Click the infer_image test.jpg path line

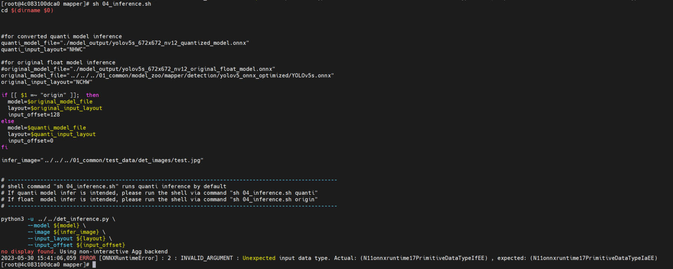102,160
